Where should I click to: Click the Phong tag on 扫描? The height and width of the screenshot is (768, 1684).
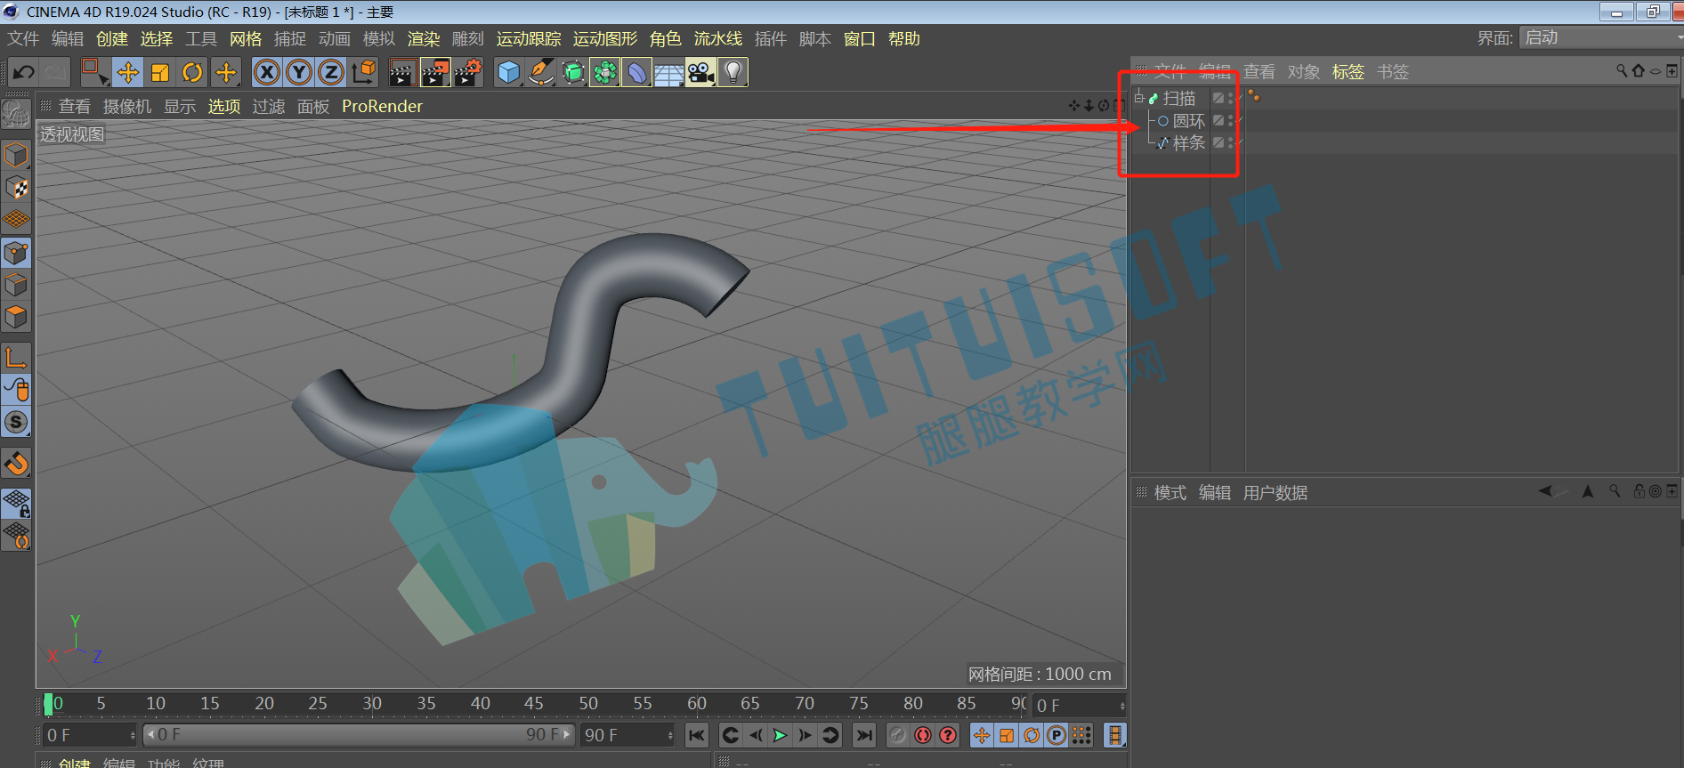tap(1254, 96)
